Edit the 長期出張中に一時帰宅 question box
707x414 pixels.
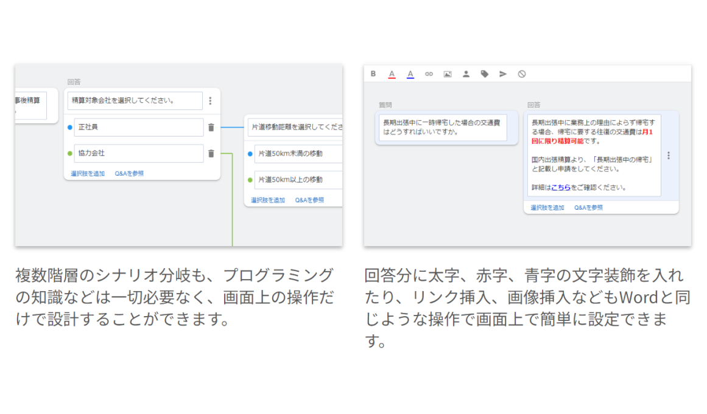443,127
